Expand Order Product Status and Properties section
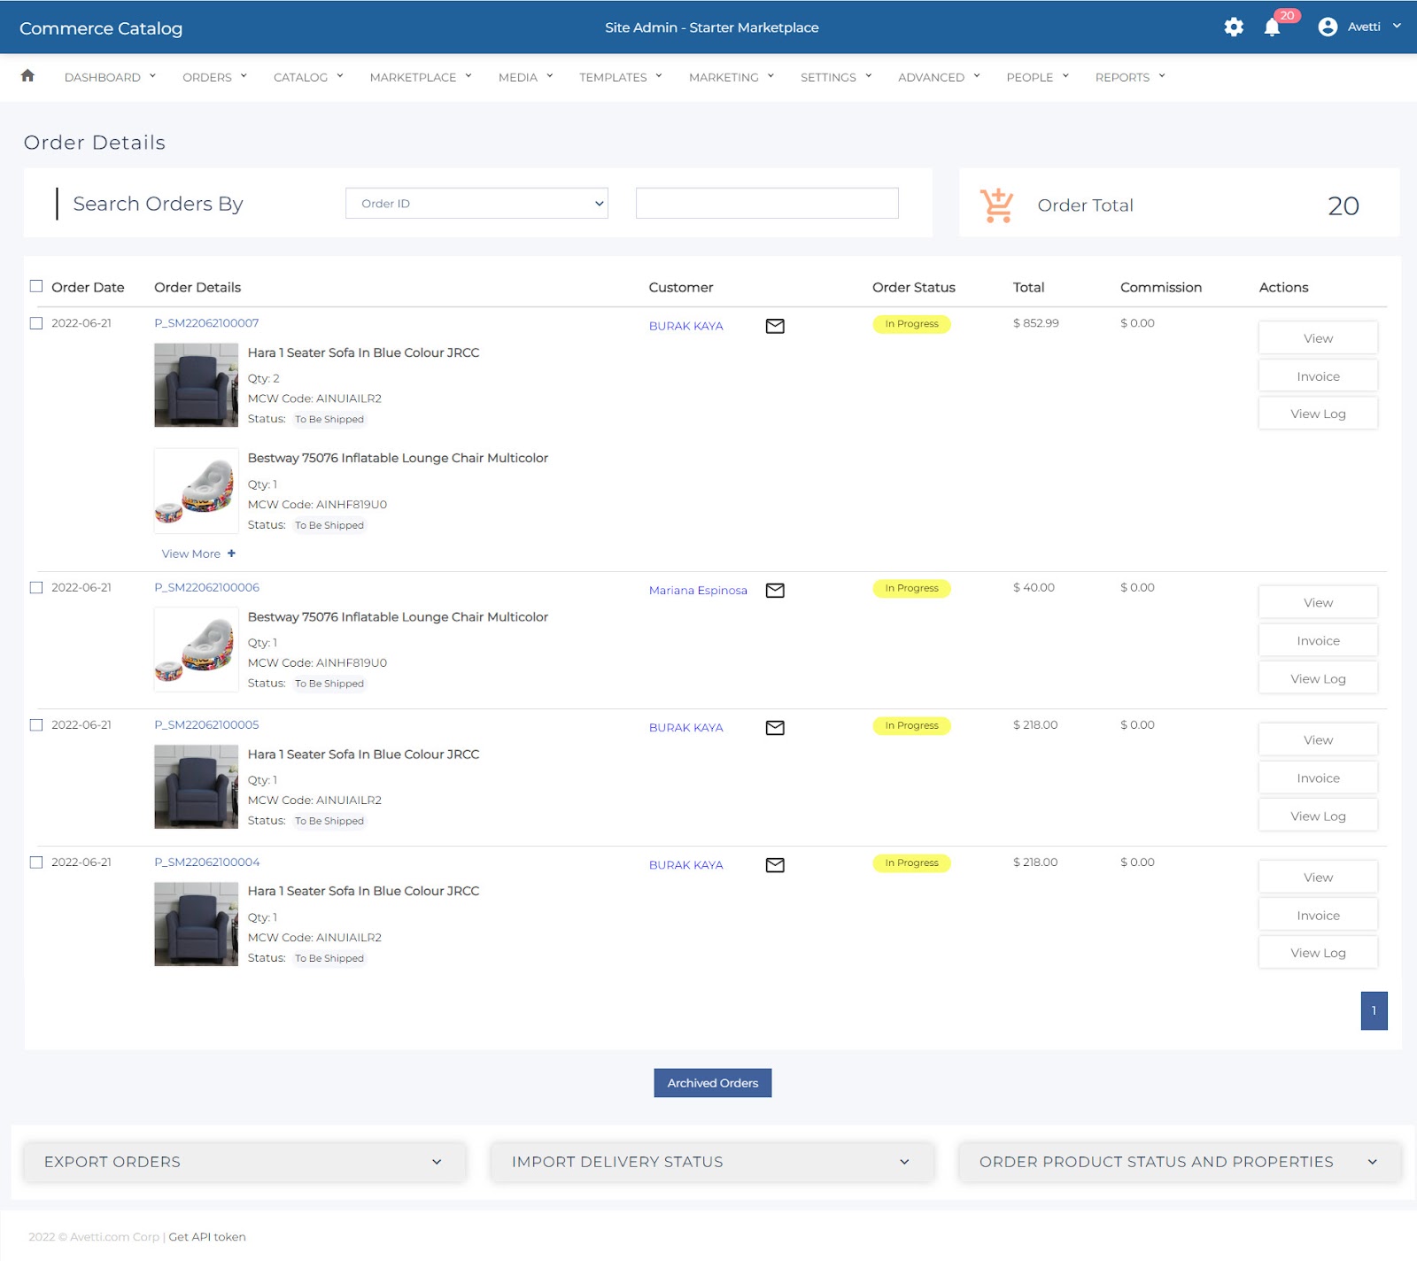 click(1179, 1162)
